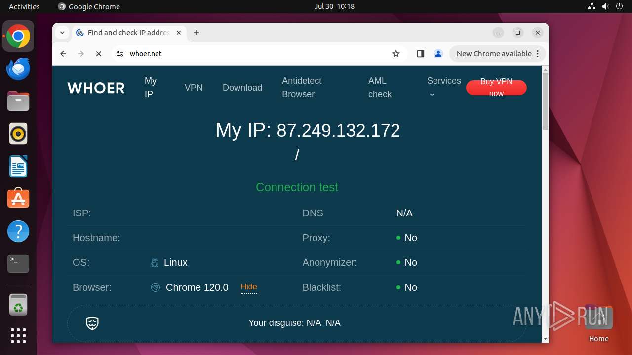
Task: Open Ubuntu Software store icon
Action: click(18, 199)
